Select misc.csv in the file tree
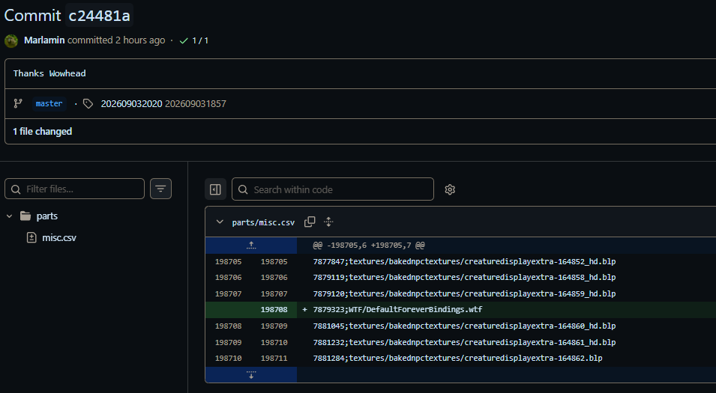The width and height of the screenshot is (716, 393). (x=59, y=237)
